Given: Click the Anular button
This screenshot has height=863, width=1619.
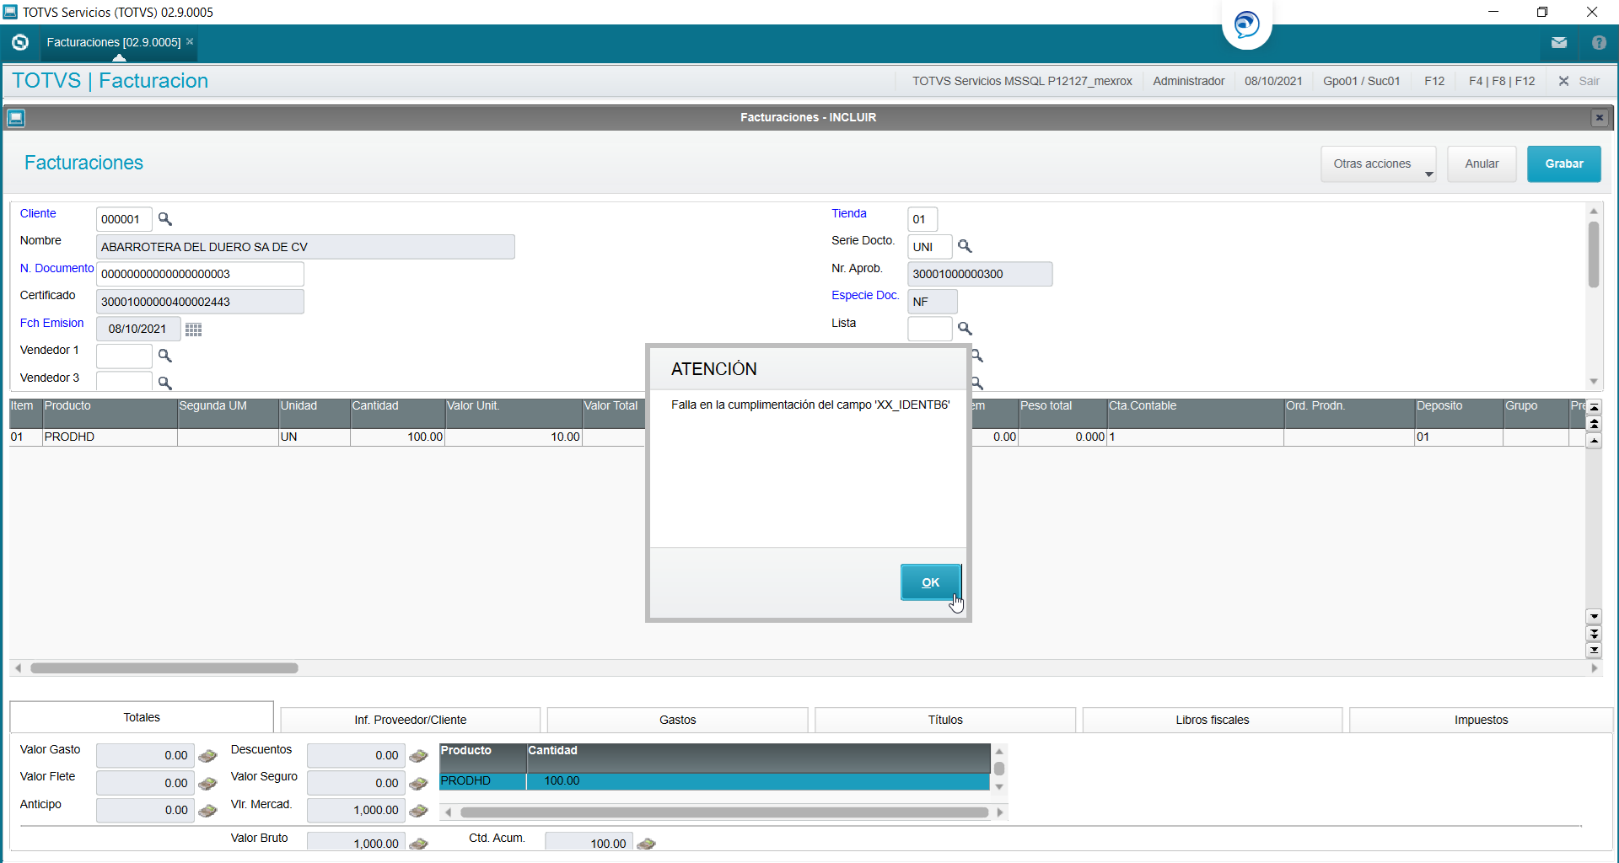Looking at the screenshot, I should click(1482, 163).
